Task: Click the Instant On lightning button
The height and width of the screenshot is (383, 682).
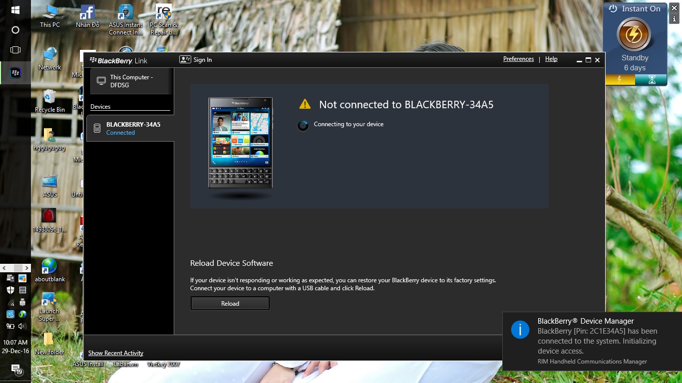Action: 634,35
